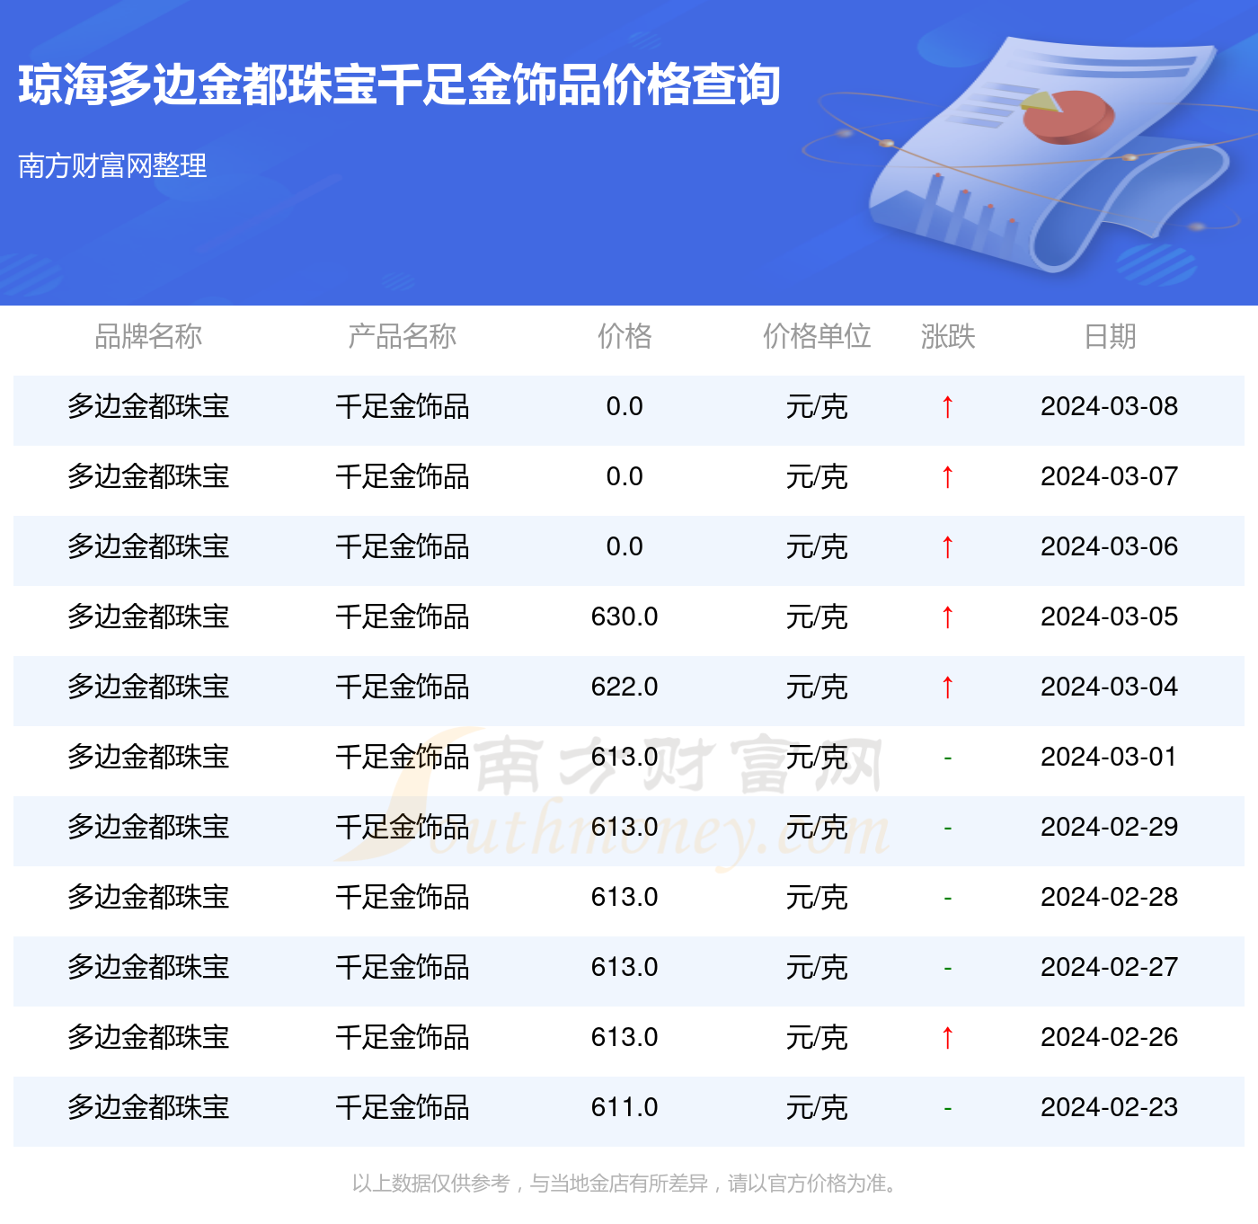Image resolution: width=1258 pixels, height=1224 pixels.
Task: Click the date 2024-03-05
Action: tap(1110, 616)
